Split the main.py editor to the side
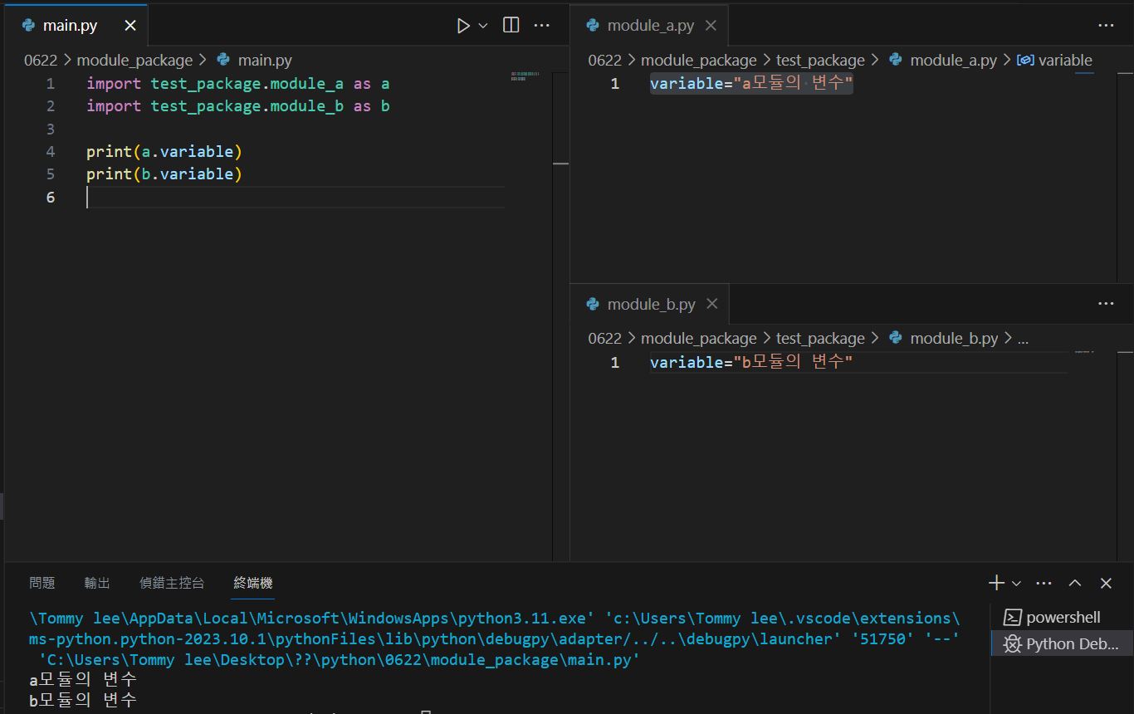 coord(511,25)
